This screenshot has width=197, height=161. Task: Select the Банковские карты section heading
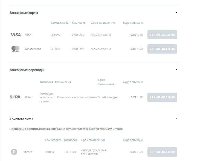click(24, 13)
